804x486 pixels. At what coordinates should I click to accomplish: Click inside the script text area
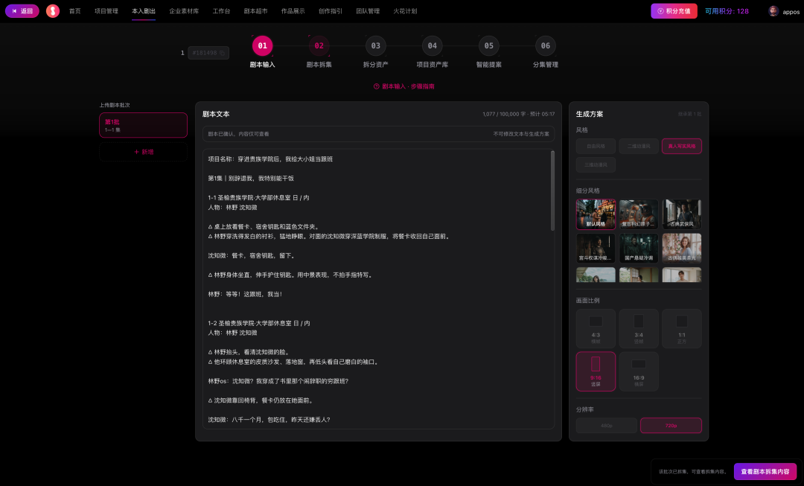click(378, 289)
